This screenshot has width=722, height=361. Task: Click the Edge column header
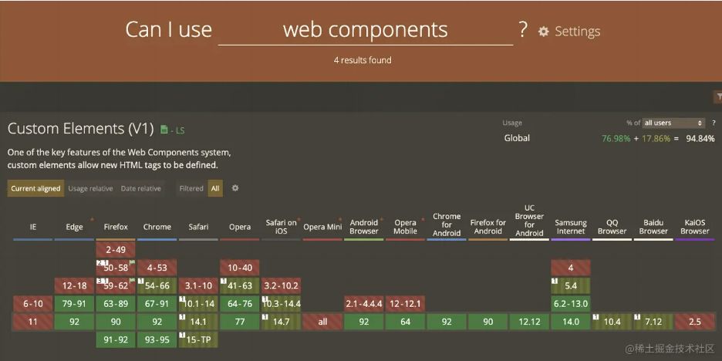click(74, 227)
